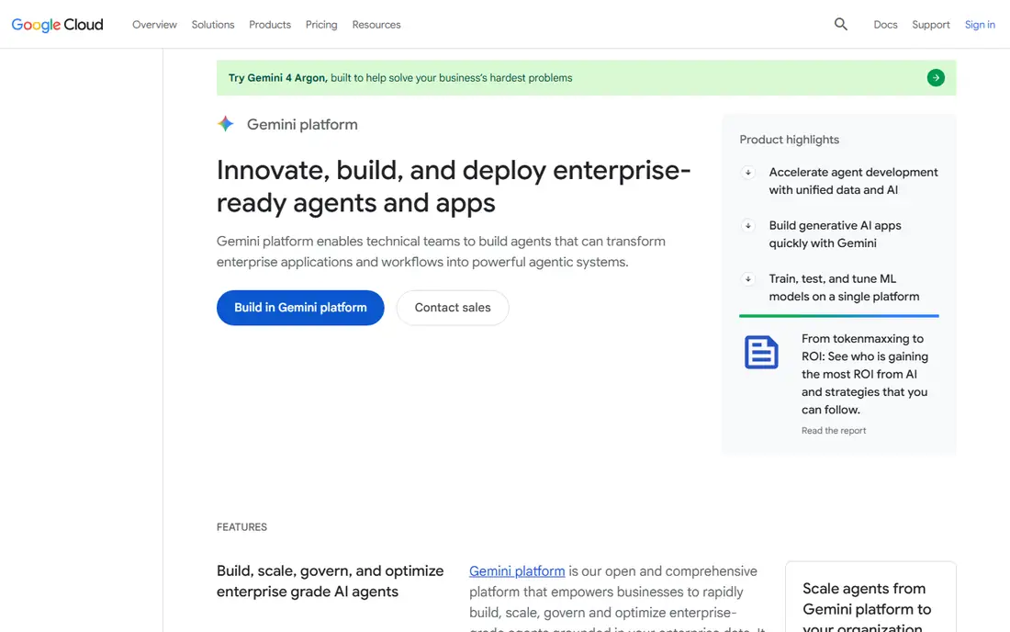Click the Try Gemini 4 Argon banner text
1010x632 pixels.
[x=400, y=78]
